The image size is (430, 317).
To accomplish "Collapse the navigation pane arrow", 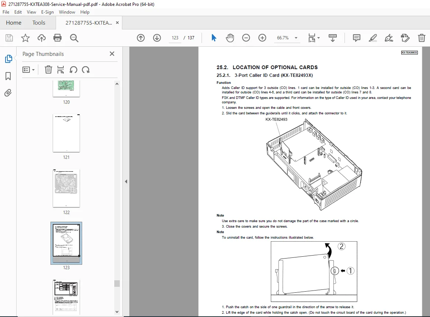I will coord(126,182).
